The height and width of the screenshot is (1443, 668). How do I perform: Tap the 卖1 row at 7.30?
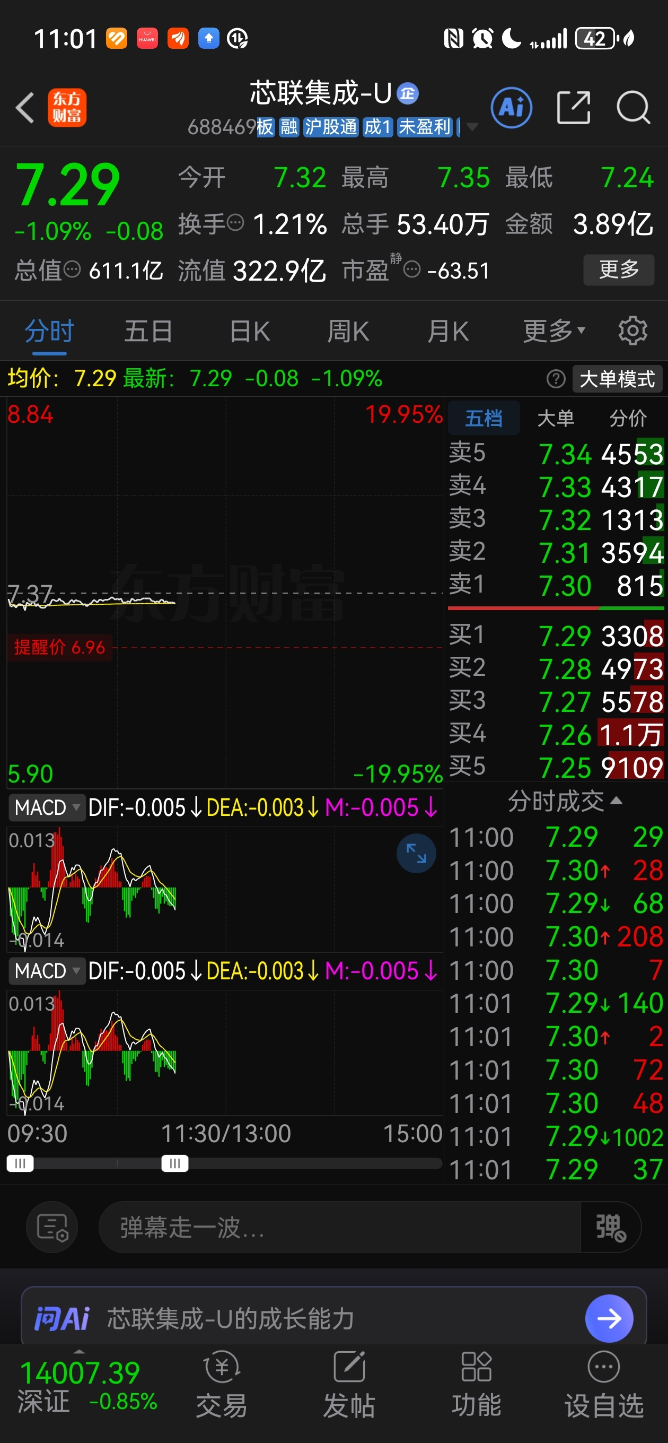coord(556,585)
